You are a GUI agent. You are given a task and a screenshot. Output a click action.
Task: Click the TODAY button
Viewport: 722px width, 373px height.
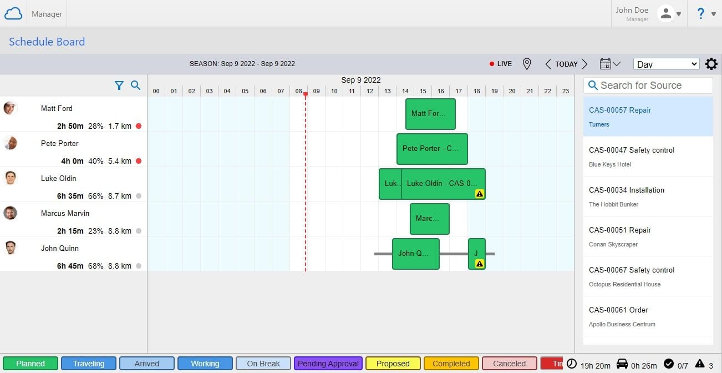(x=566, y=64)
